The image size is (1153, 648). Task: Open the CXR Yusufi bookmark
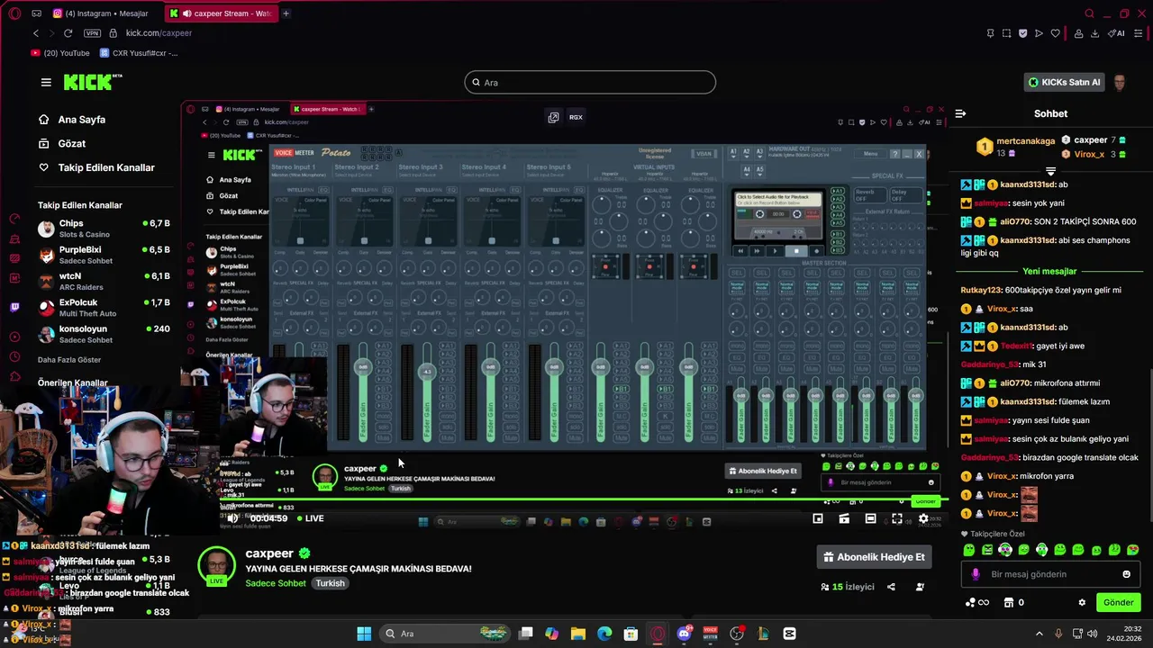pyautogui.click(x=138, y=53)
